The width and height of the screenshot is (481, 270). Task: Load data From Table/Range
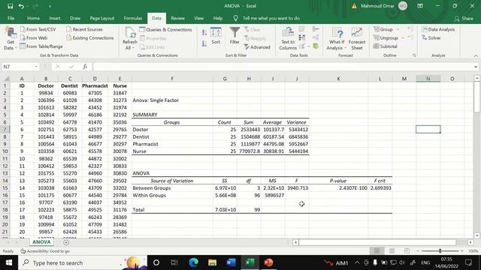tap(41, 46)
